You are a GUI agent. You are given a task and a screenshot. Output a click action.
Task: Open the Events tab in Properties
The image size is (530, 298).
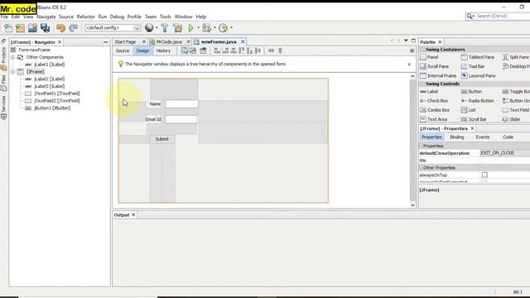(x=482, y=137)
